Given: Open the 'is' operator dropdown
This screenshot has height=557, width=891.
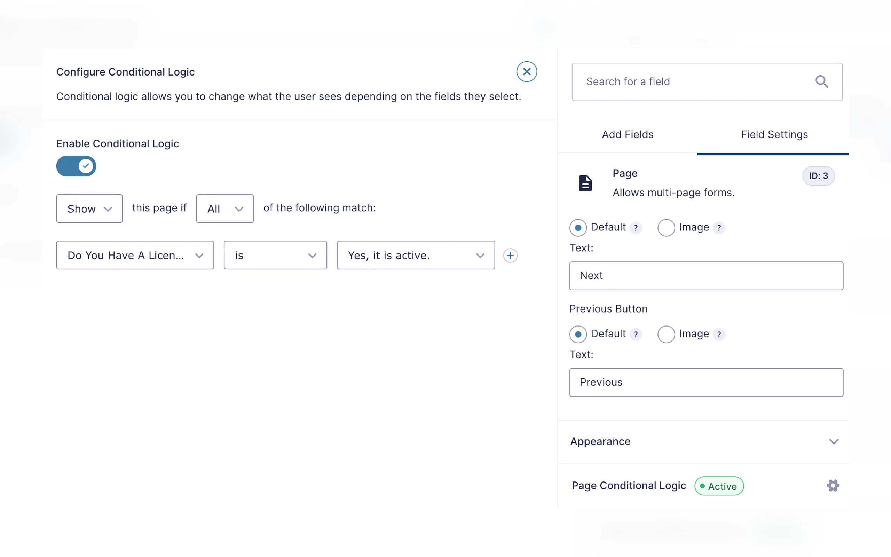Looking at the screenshot, I should click(x=275, y=255).
